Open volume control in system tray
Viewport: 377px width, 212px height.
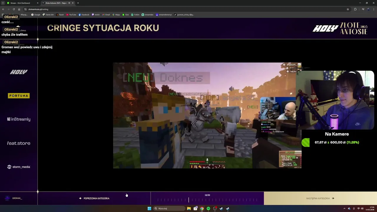tap(362, 208)
